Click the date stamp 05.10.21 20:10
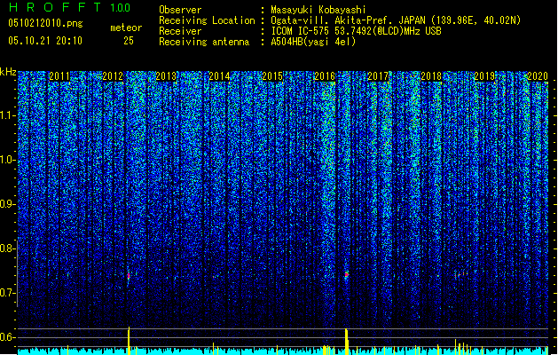 (45, 41)
